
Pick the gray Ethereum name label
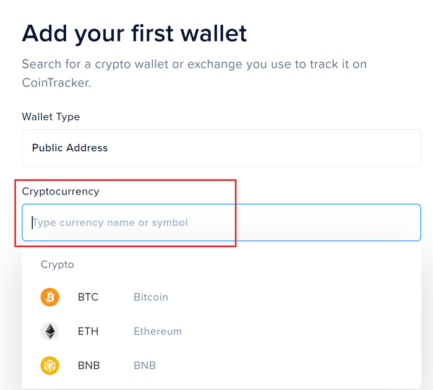(x=158, y=331)
